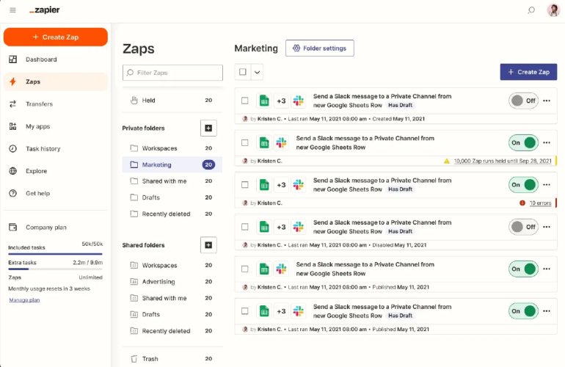Open the 10,000 Zap runs held link

503,161
